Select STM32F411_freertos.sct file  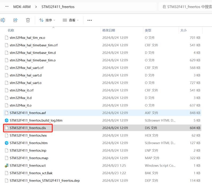(x=102, y=166)
